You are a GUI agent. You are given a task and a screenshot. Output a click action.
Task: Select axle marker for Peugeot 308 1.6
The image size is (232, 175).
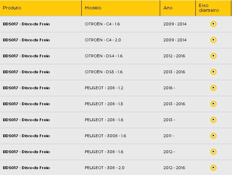pyautogui.click(x=214, y=152)
